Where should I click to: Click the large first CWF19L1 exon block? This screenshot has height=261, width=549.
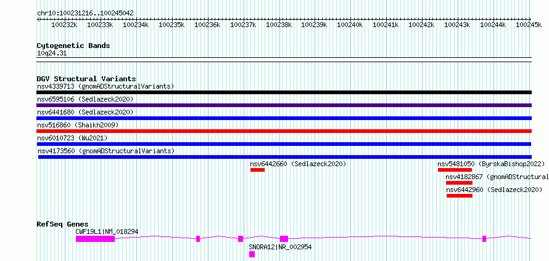95,239
